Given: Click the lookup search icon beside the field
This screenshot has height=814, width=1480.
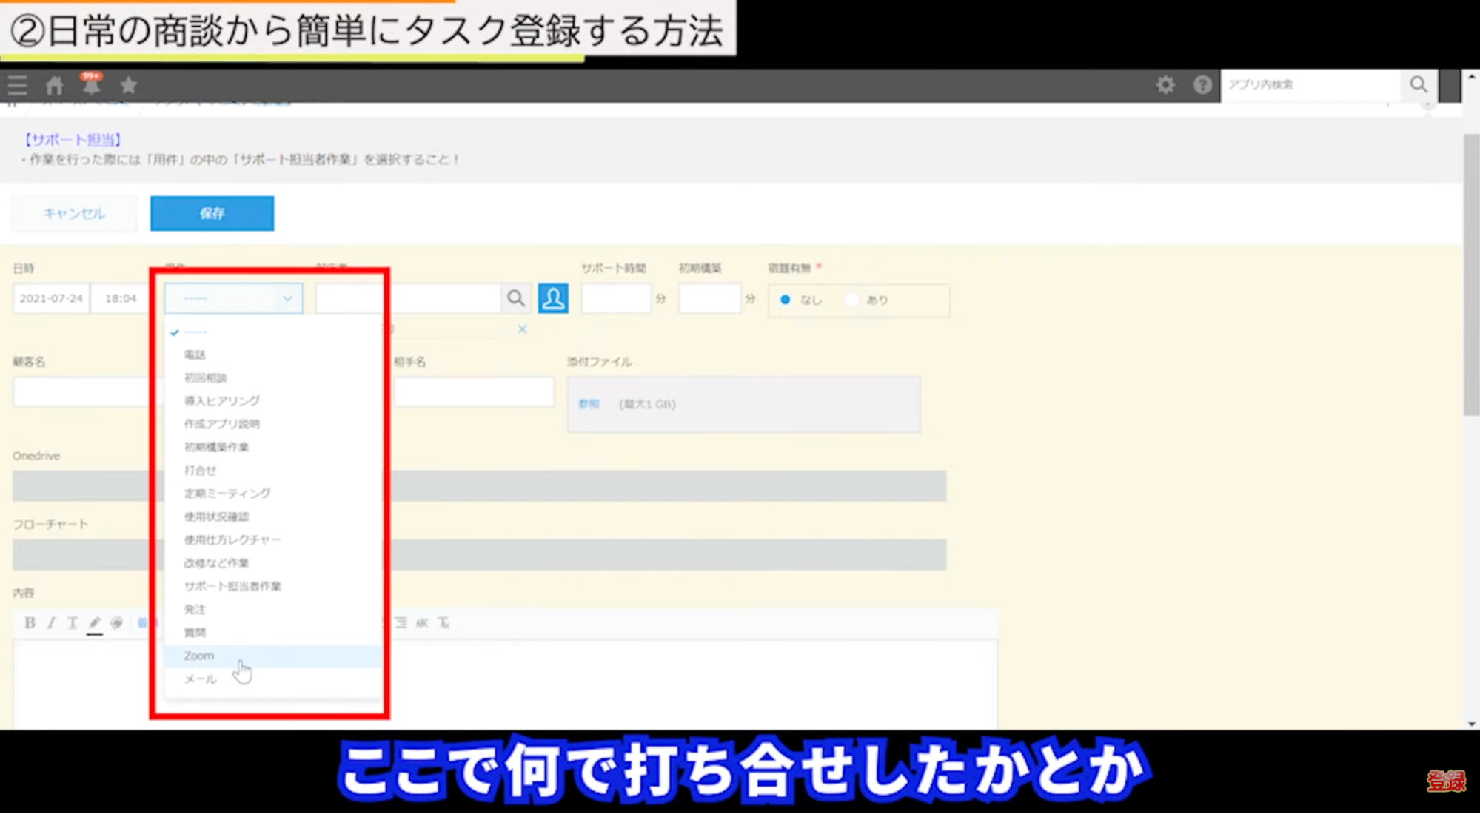Looking at the screenshot, I should point(516,299).
